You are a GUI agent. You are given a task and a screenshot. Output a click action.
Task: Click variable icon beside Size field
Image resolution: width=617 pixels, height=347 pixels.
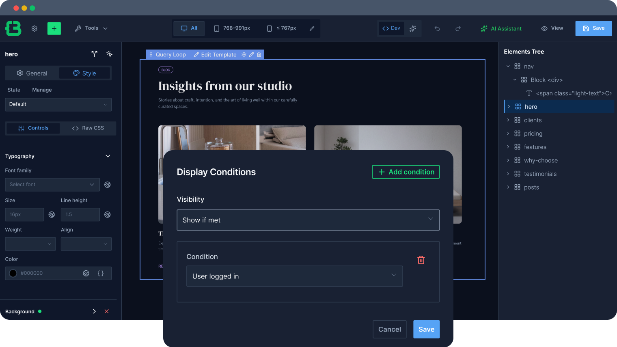pos(52,215)
